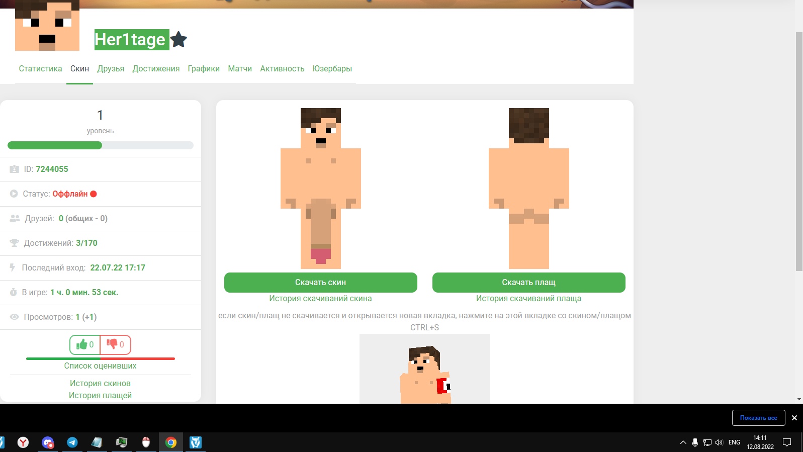Click the level progress bar
803x452 pixels.
[x=100, y=145]
